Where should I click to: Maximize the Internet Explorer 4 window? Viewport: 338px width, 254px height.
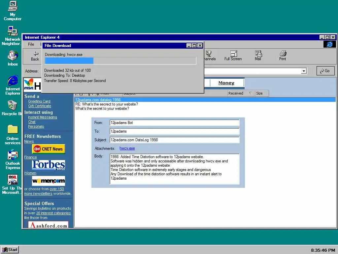[327, 37]
